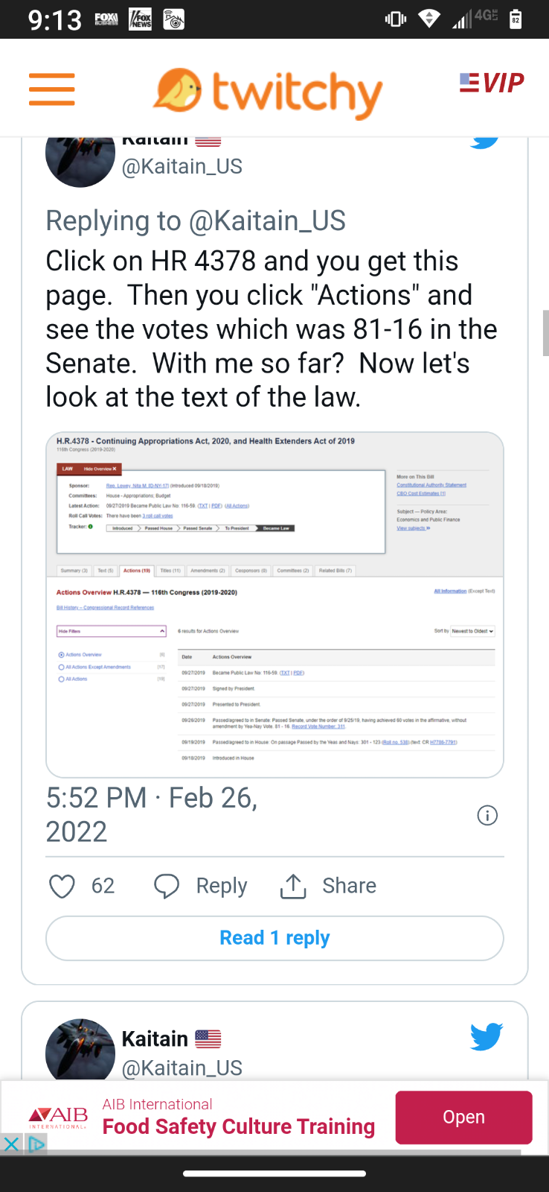This screenshot has width=549, height=1192.
Task: Tap the AdChoices triangle icon
Action: (36, 1144)
